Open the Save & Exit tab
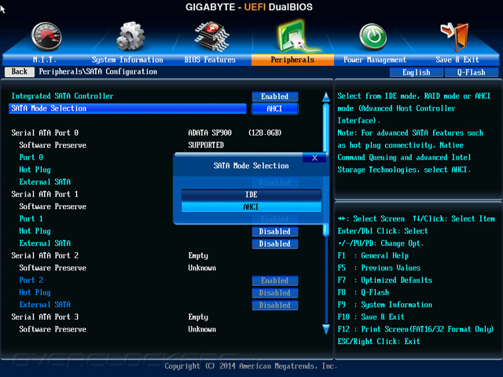This screenshot has width=503, height=377. (457, 60)
